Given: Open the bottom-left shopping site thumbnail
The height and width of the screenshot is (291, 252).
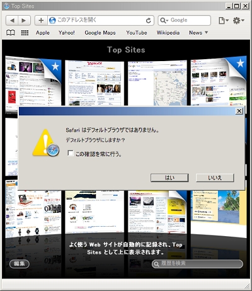Looking at the screenshot, I should tap(33, 213).
